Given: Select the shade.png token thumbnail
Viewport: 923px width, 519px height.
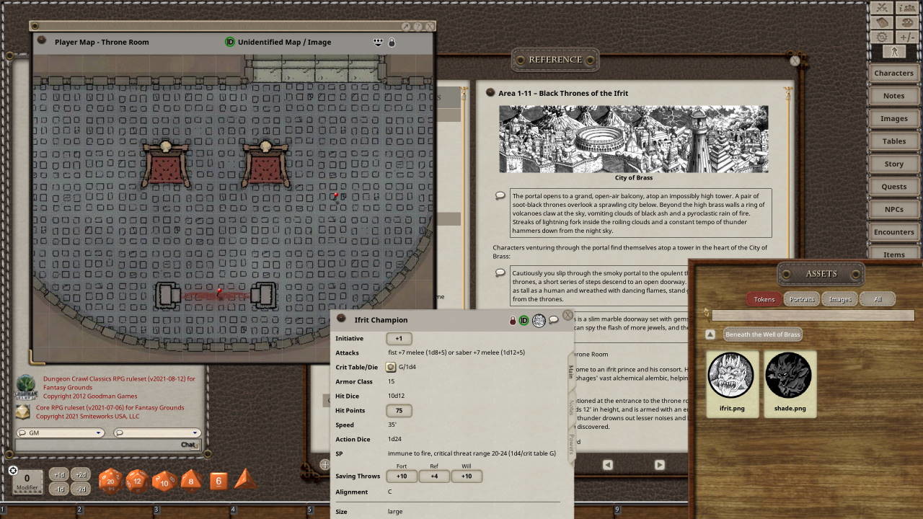Looking at the screenshot, I should [790, 376].
